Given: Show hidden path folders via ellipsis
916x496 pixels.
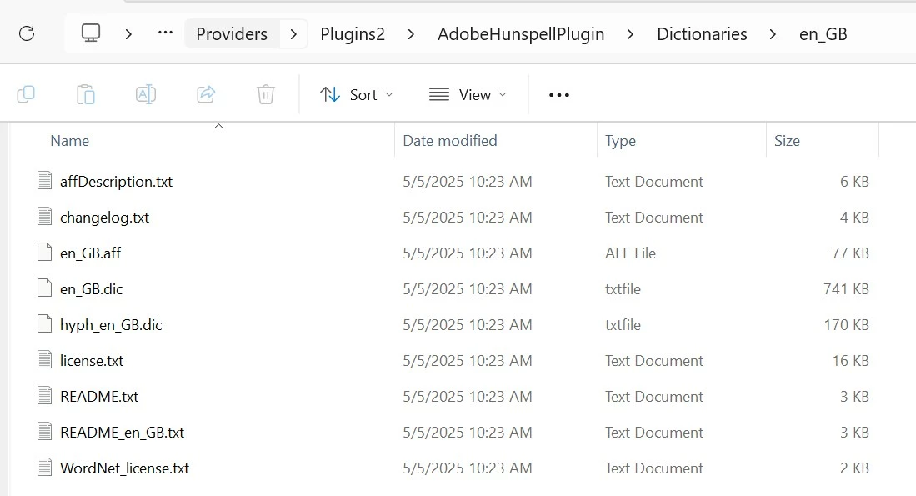Looking at the screenshot, I should point(165,33).
